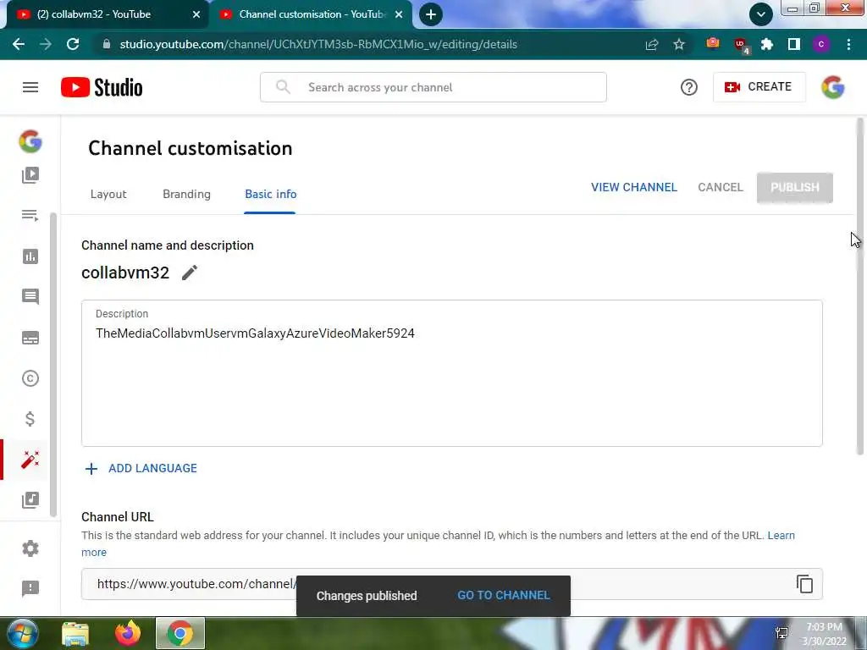The width and height of the screenshot is (867, 650).
Task: Edit channel name with the pencil icon
Action: pos(190,273)
